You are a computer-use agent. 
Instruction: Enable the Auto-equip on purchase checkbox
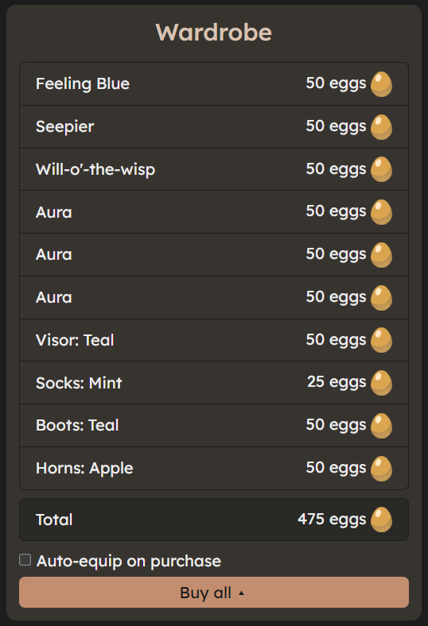click(25, 560)
